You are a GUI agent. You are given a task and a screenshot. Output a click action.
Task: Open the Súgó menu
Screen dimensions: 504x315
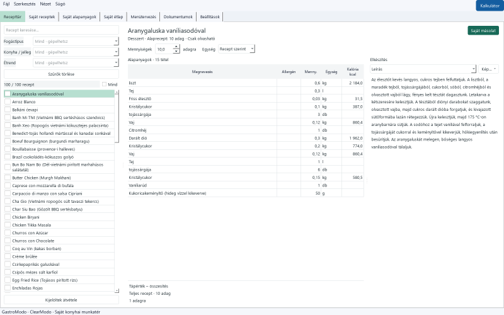[x=60, y=4]
